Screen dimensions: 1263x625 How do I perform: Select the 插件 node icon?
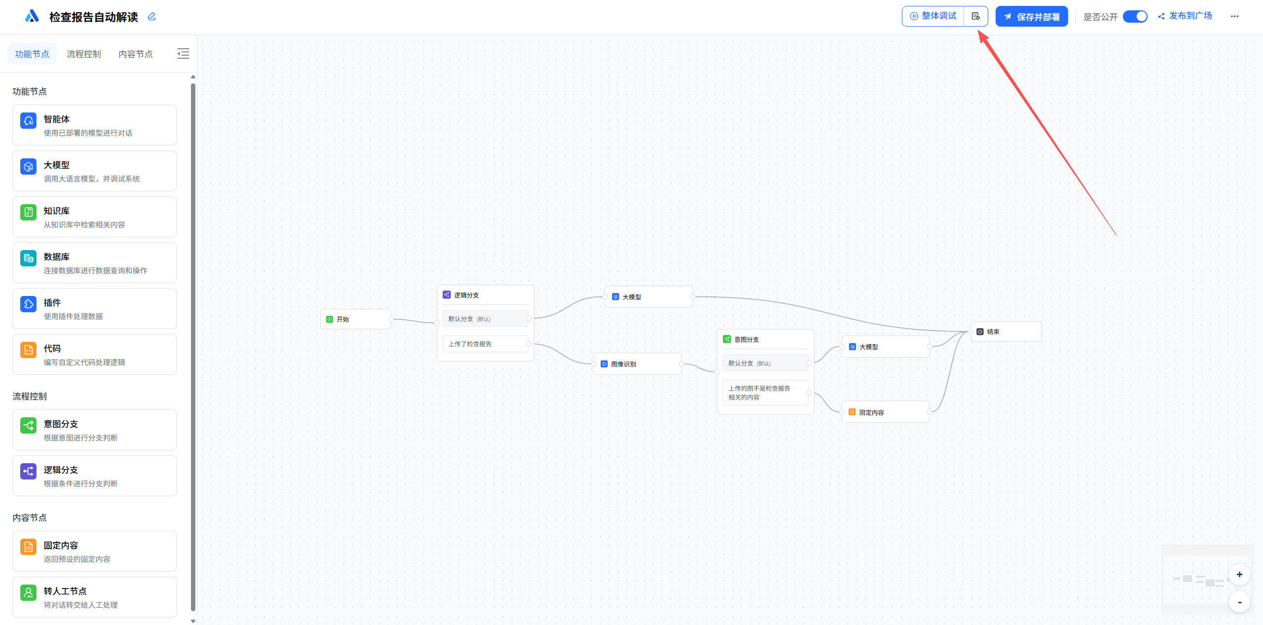click(28, 304)
